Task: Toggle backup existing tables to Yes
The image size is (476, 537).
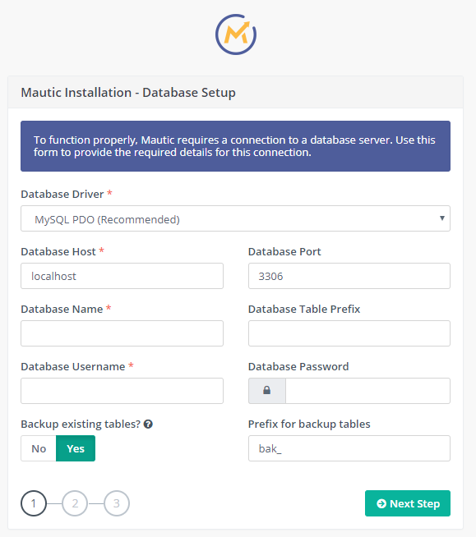Action: [76, 448]
